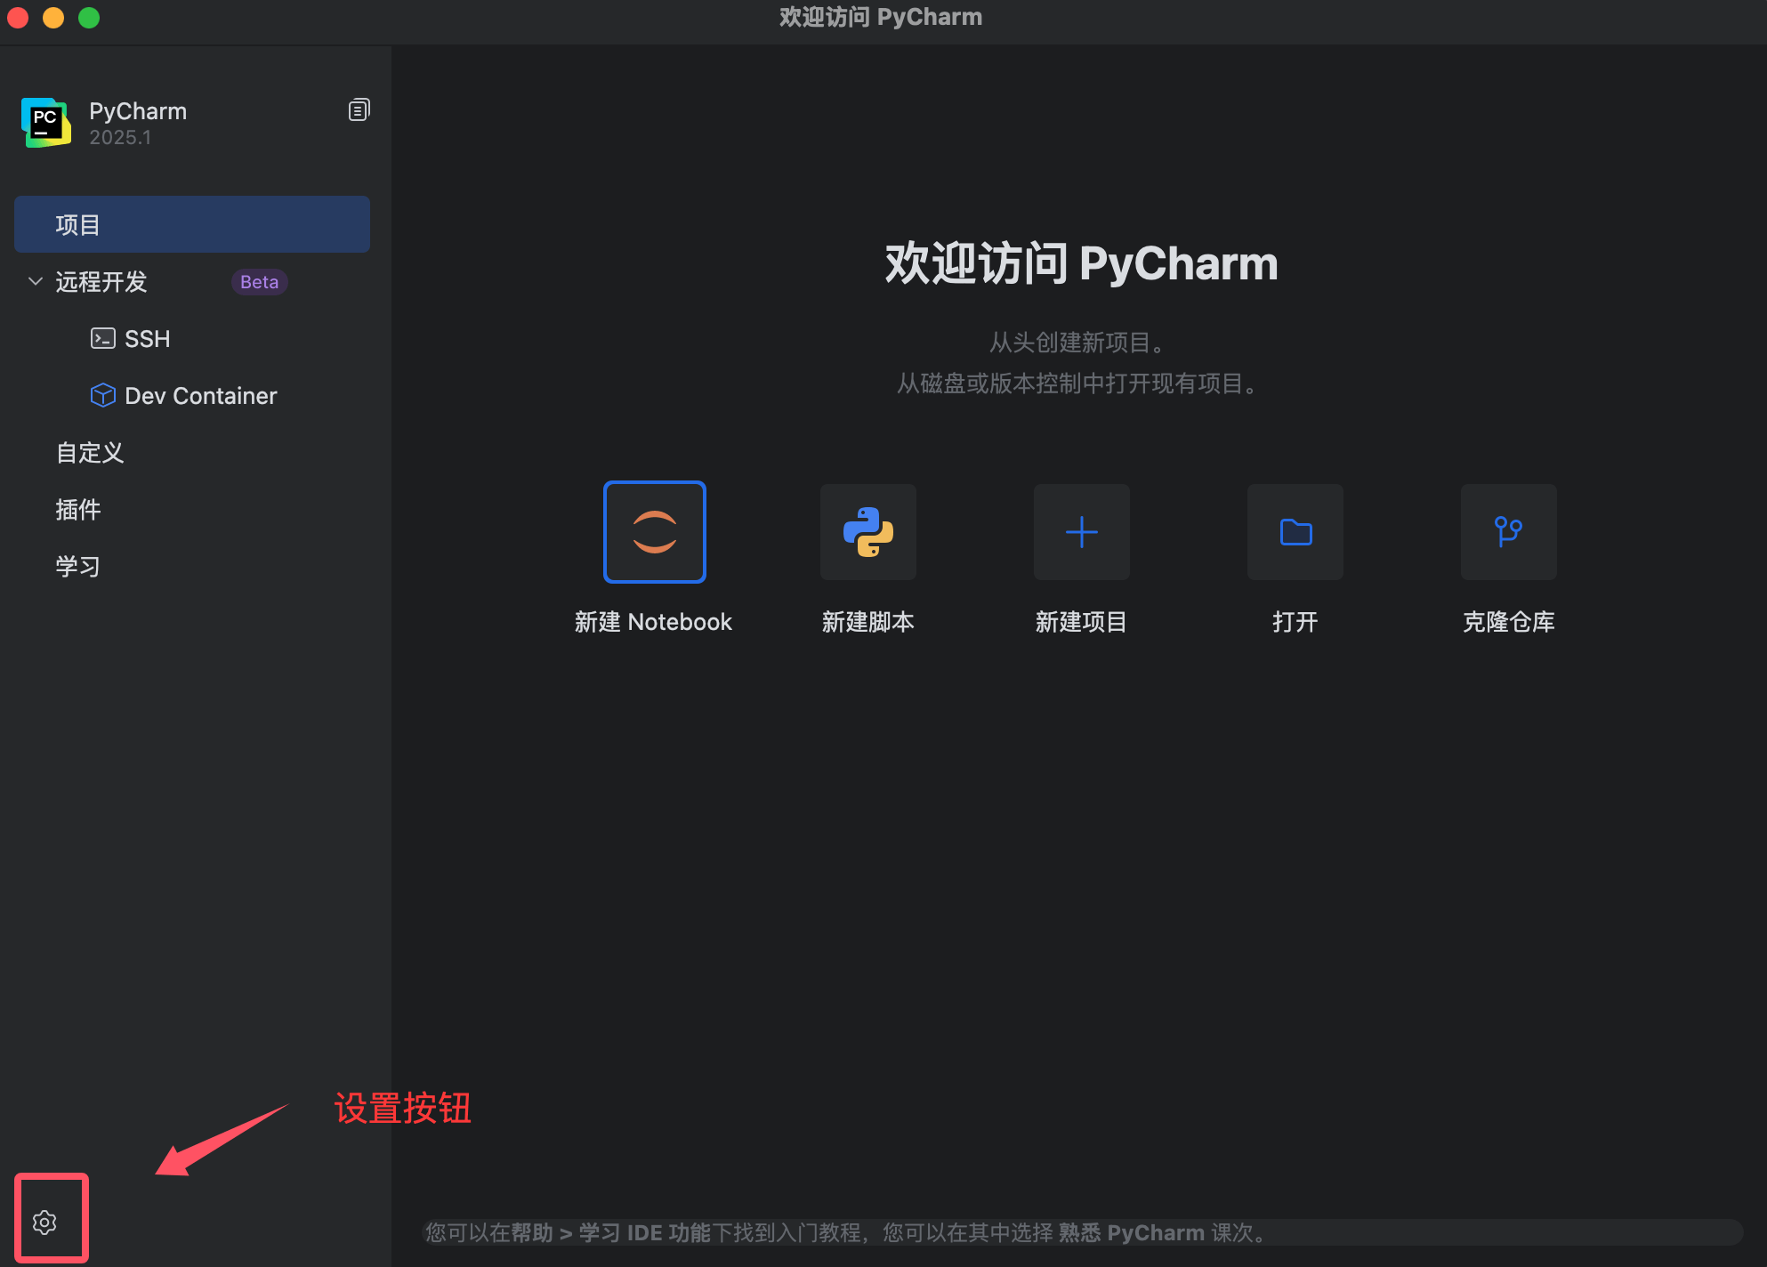Image resolution: width=1767 pixels, height=1267 pixels.
Task: Select the 新建脚本 Python icon
Action: pos(867,531)
